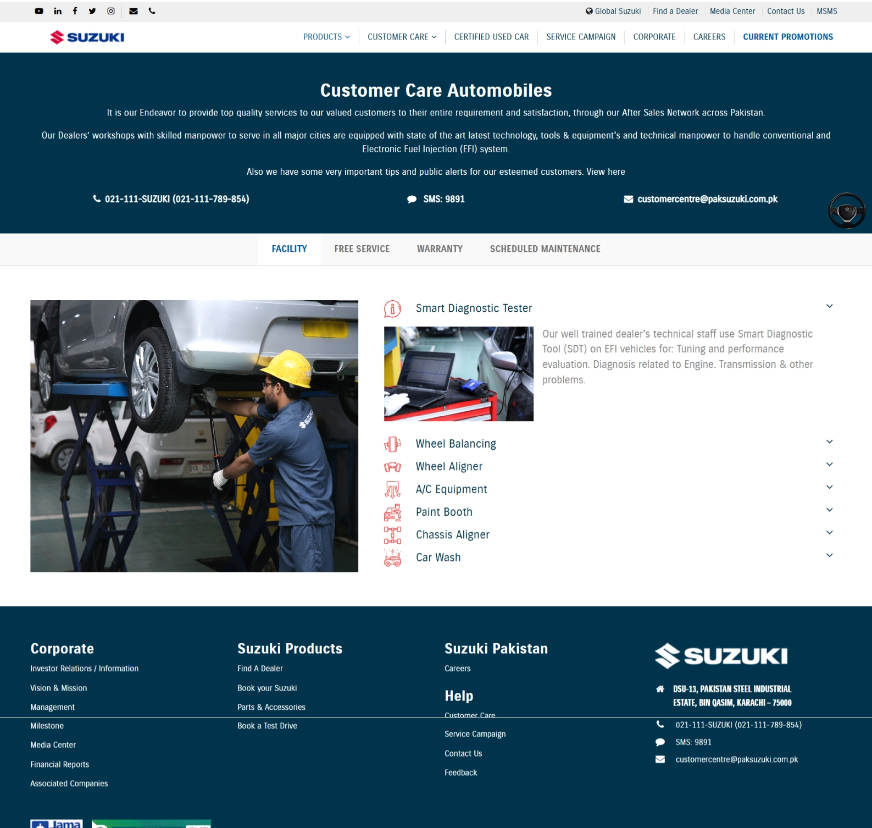Open the Products dropdown menu
This screenshot has width=872, height=828.
point(326,37)
